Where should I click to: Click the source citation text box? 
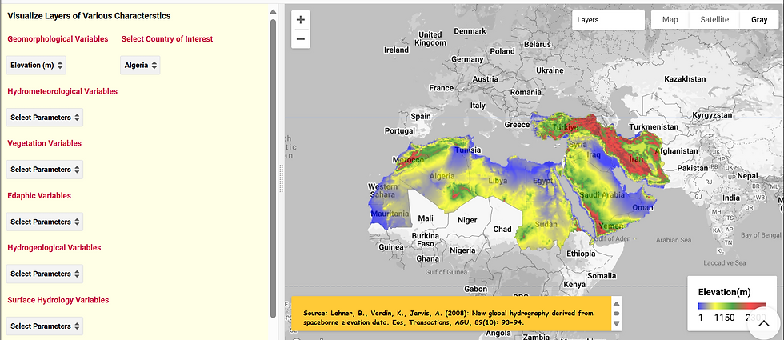pyautogui.click(x=452, y=314)
